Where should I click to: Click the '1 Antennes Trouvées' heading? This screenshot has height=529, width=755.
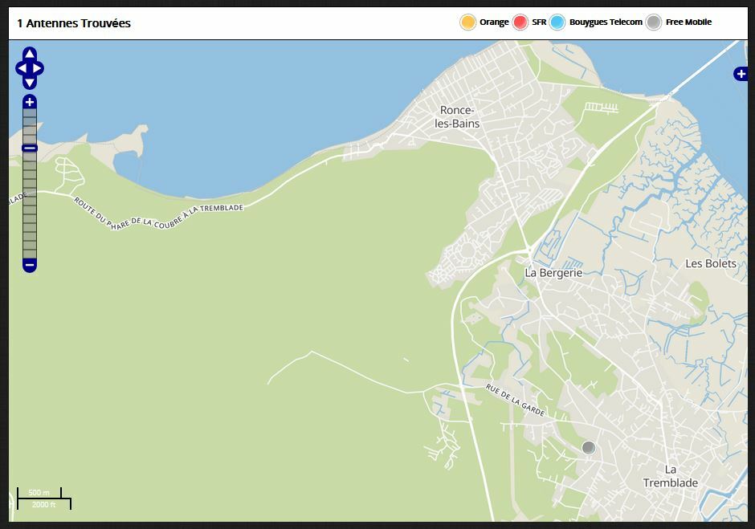(74, 23)
